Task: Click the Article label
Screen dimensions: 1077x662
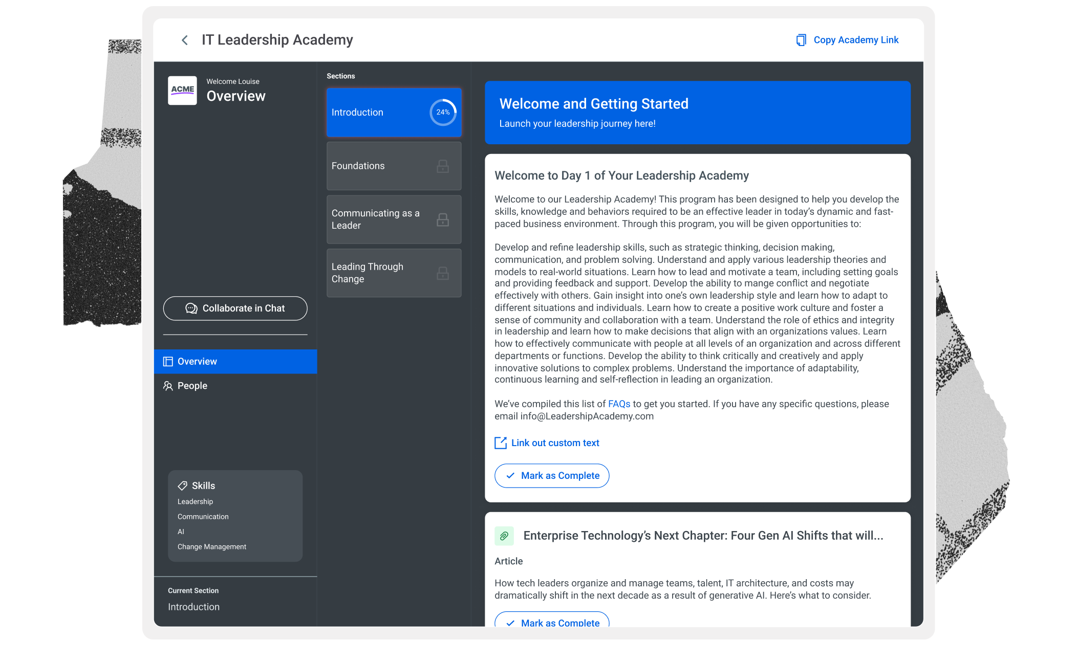Action: click(508, 561)
